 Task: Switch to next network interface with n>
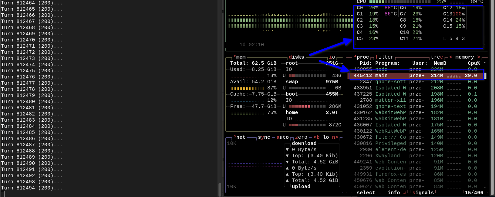click(x=335, y=137)
